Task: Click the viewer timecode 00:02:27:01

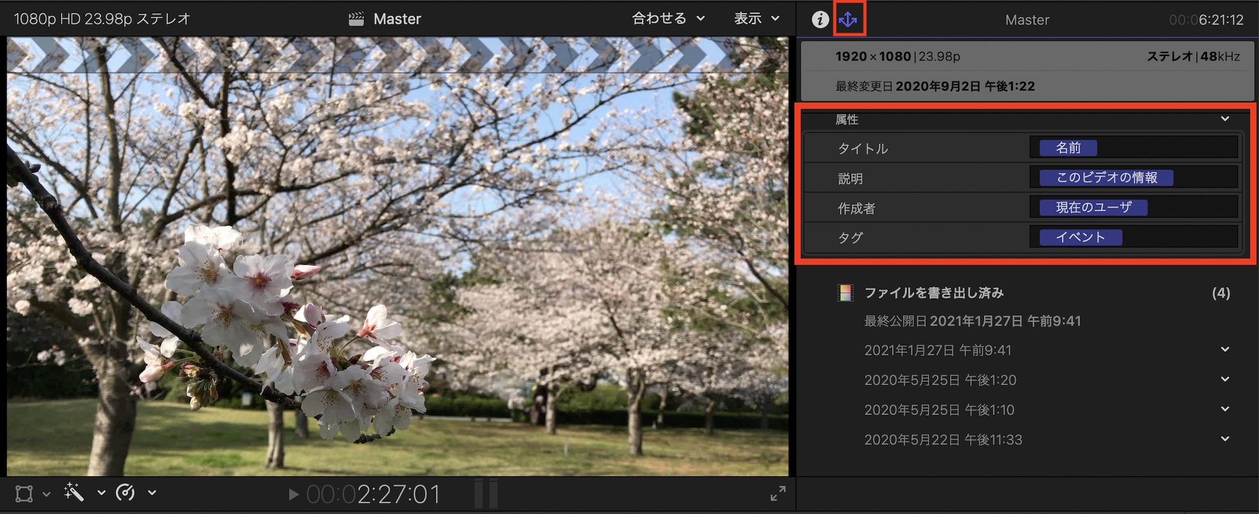Action: point(373,494)
